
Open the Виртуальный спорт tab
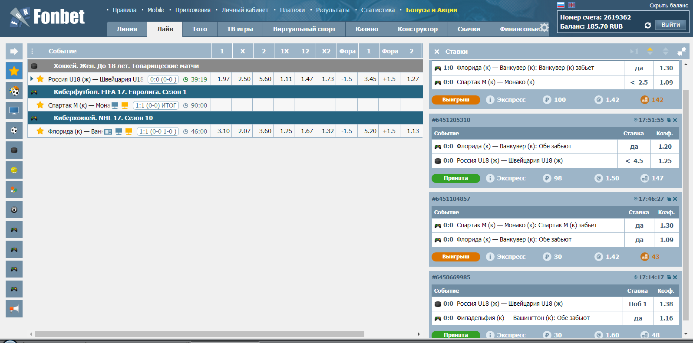304,29
